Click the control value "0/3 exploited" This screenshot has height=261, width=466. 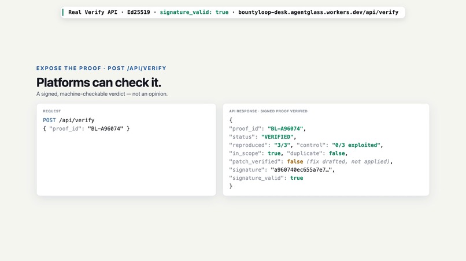coord(356,145)
